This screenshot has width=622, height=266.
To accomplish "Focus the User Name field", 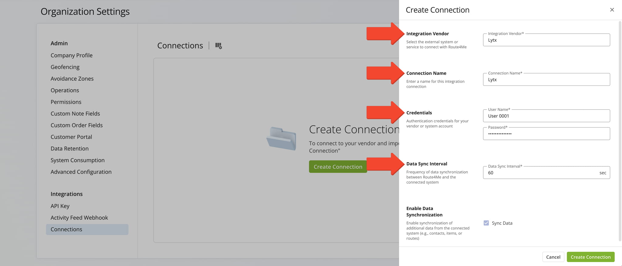I will (546, 116).
